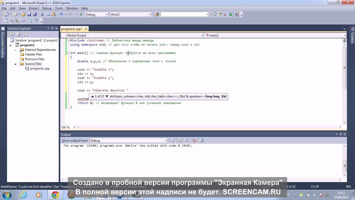Open Windows Start button
Viewport: 355px width, 200px height.
click(x=6, y=195)
